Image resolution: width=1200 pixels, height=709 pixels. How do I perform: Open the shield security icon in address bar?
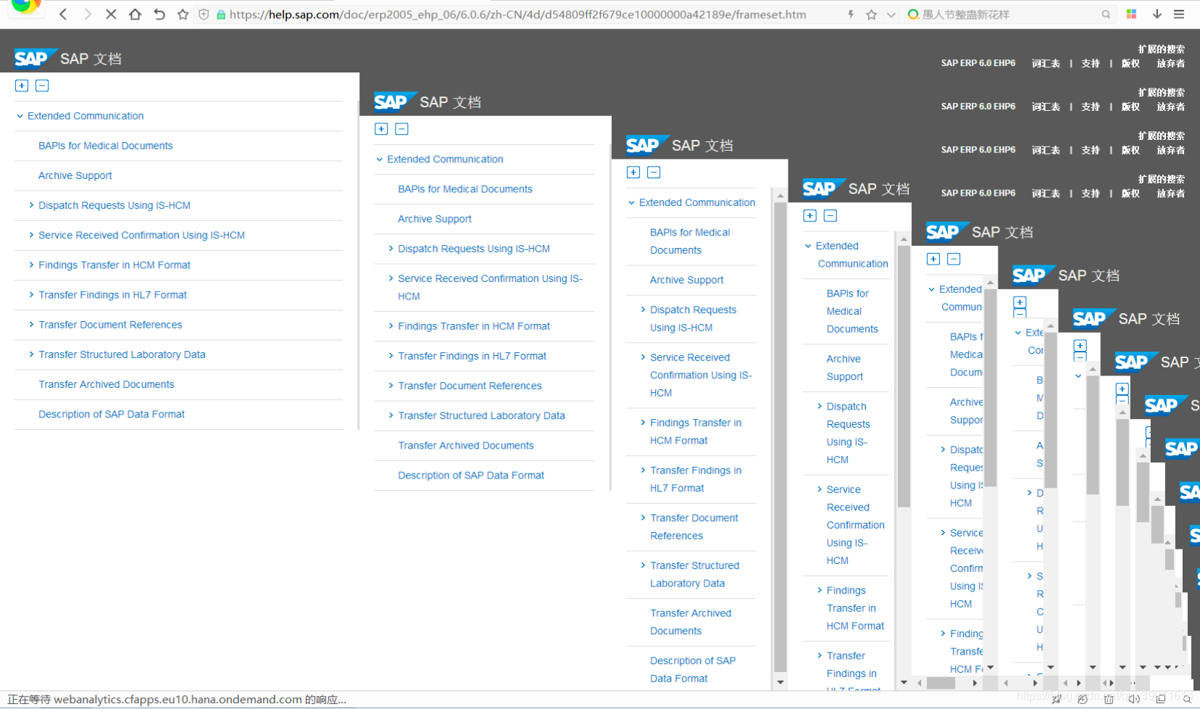(204, 14)
